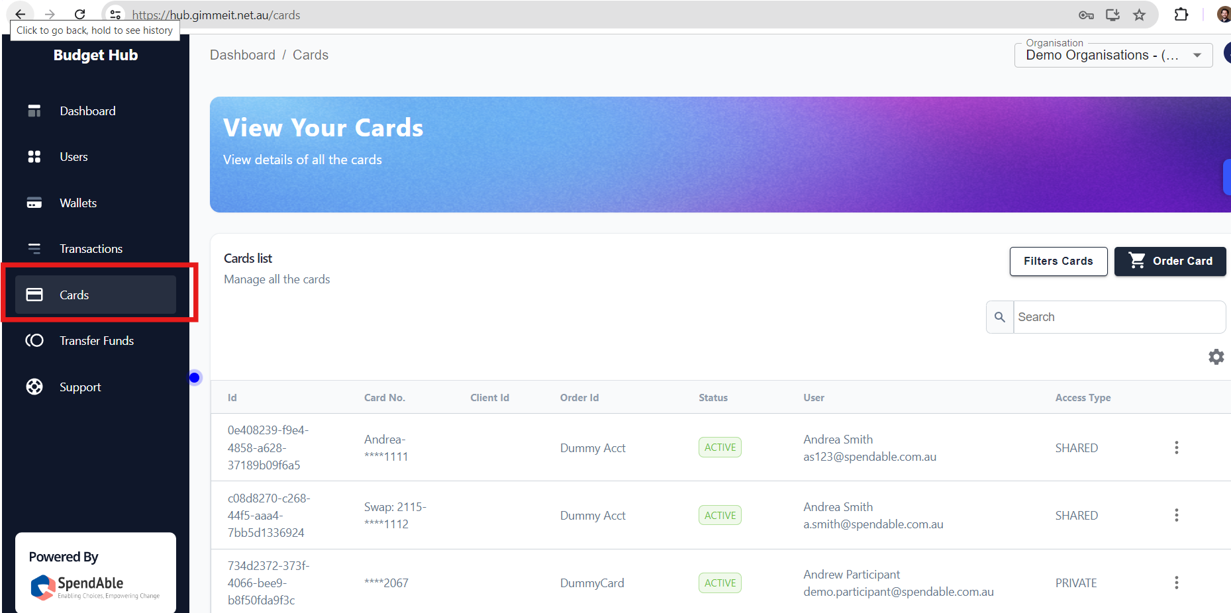Click the Cards sidebar card icon
The width and height of the screenshot is (1231, 613).
tap(34, 295)
